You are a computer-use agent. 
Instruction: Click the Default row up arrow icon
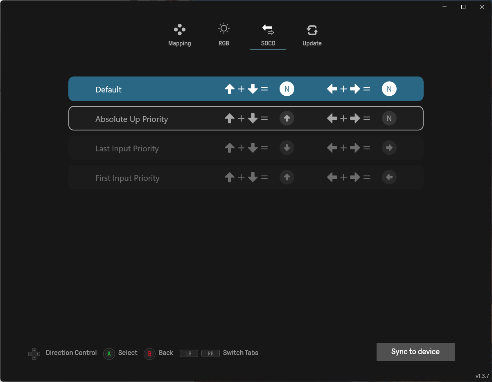click(x=230, y=89)
